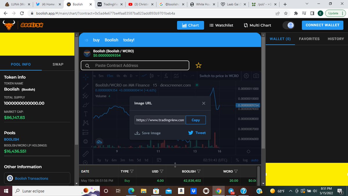Select the D daily timeframe
This screenshot has height=196, width=348.
pos(131,76)
